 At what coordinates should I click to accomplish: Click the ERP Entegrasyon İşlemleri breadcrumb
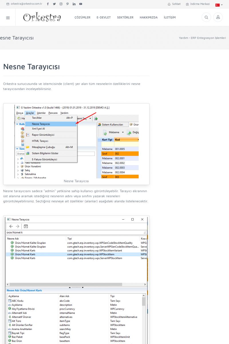[208, 38]
